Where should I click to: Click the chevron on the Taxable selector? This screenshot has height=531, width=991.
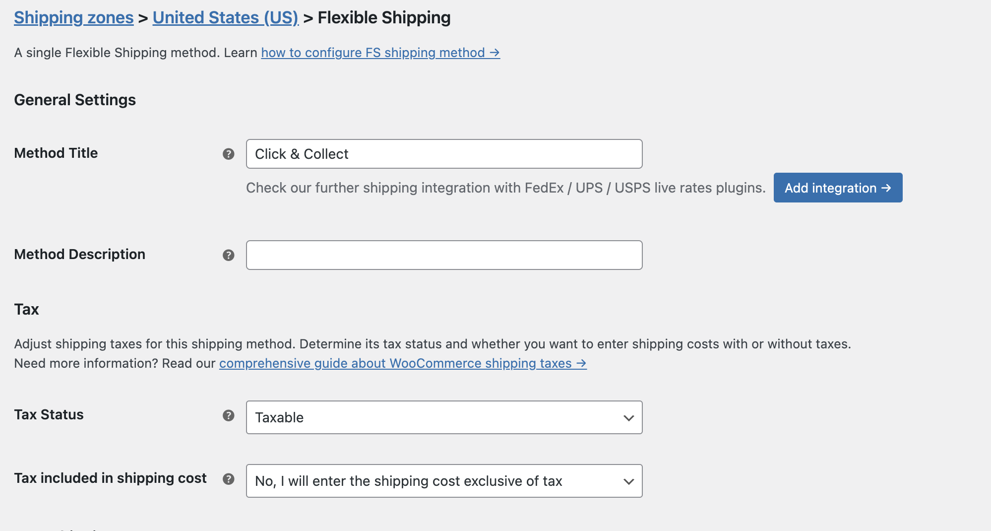click(x=628, y=417)
